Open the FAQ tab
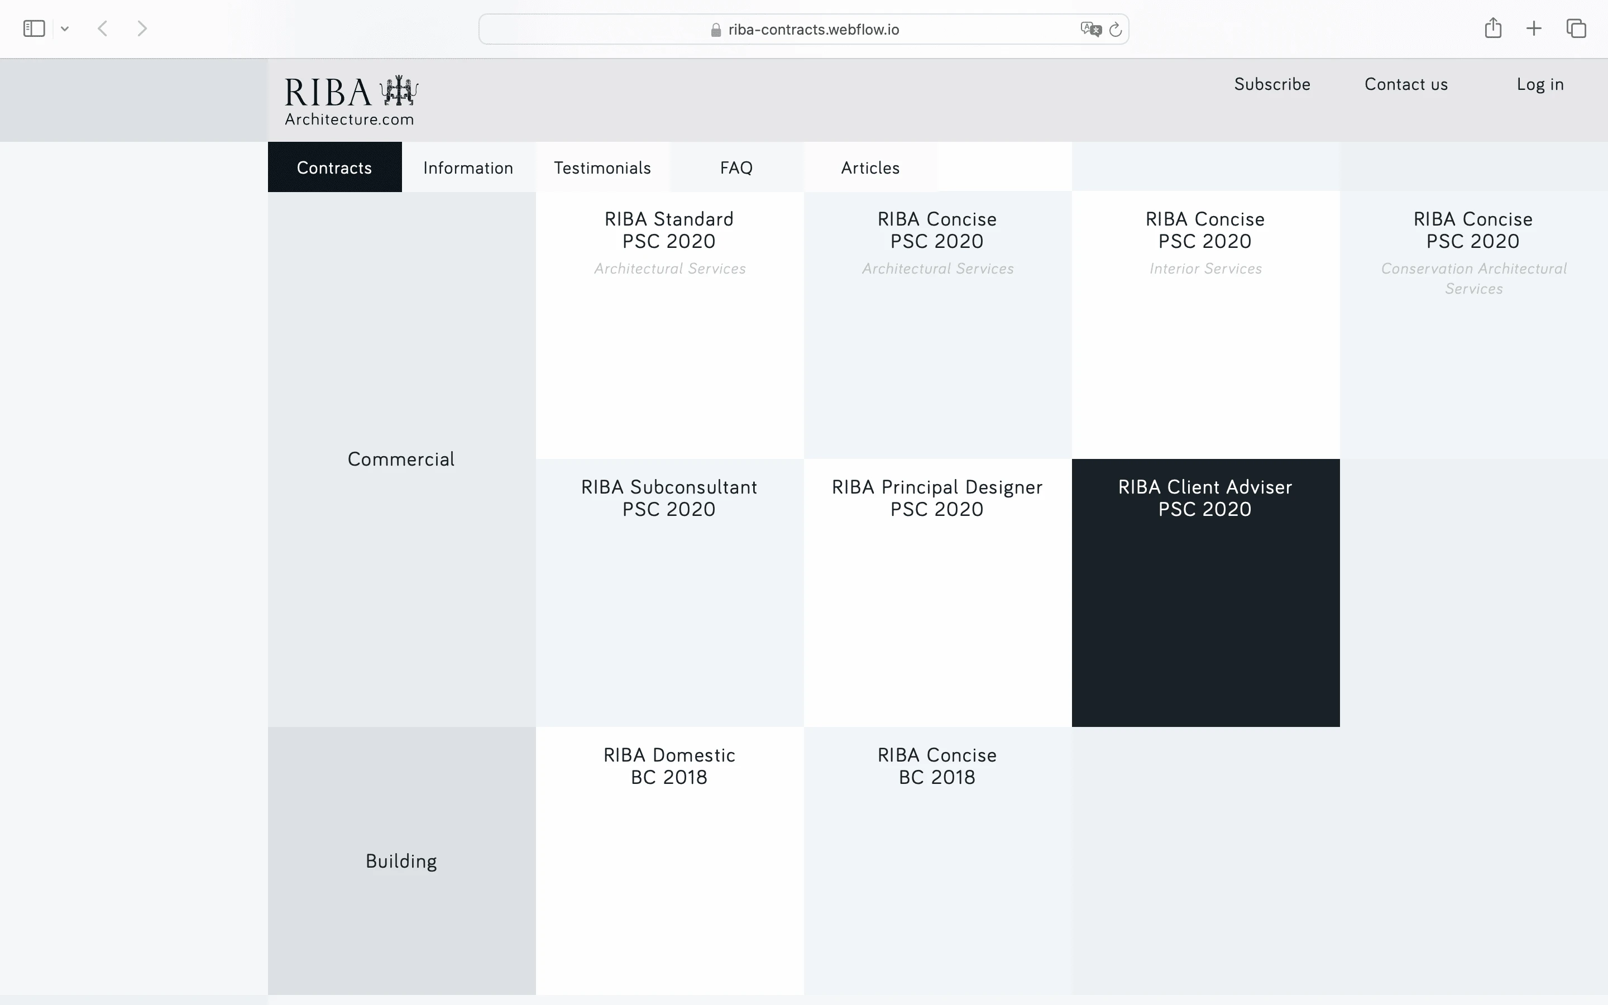 pyautogui.click(x=737, y=167)
